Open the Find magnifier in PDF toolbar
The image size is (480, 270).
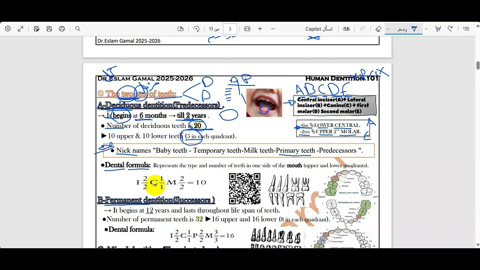coord(78,29)
